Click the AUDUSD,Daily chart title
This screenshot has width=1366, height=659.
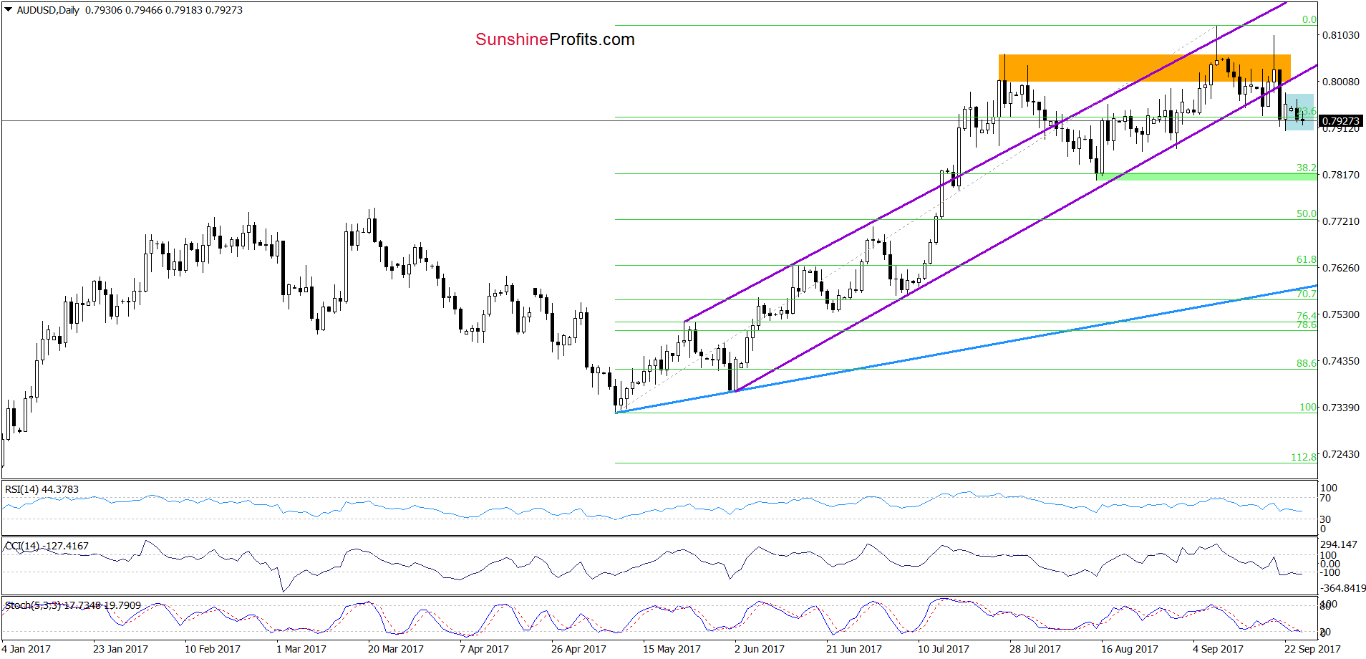(48, 10)
